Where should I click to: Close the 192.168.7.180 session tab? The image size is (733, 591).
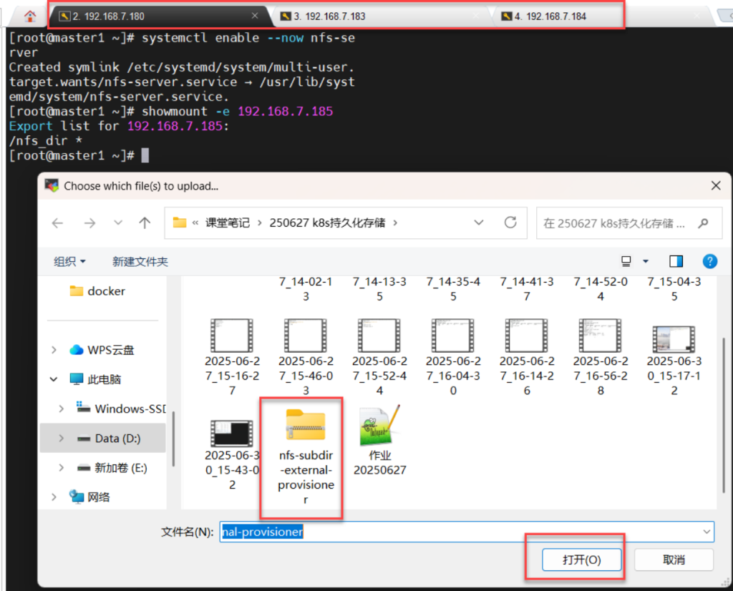[256, 16]
